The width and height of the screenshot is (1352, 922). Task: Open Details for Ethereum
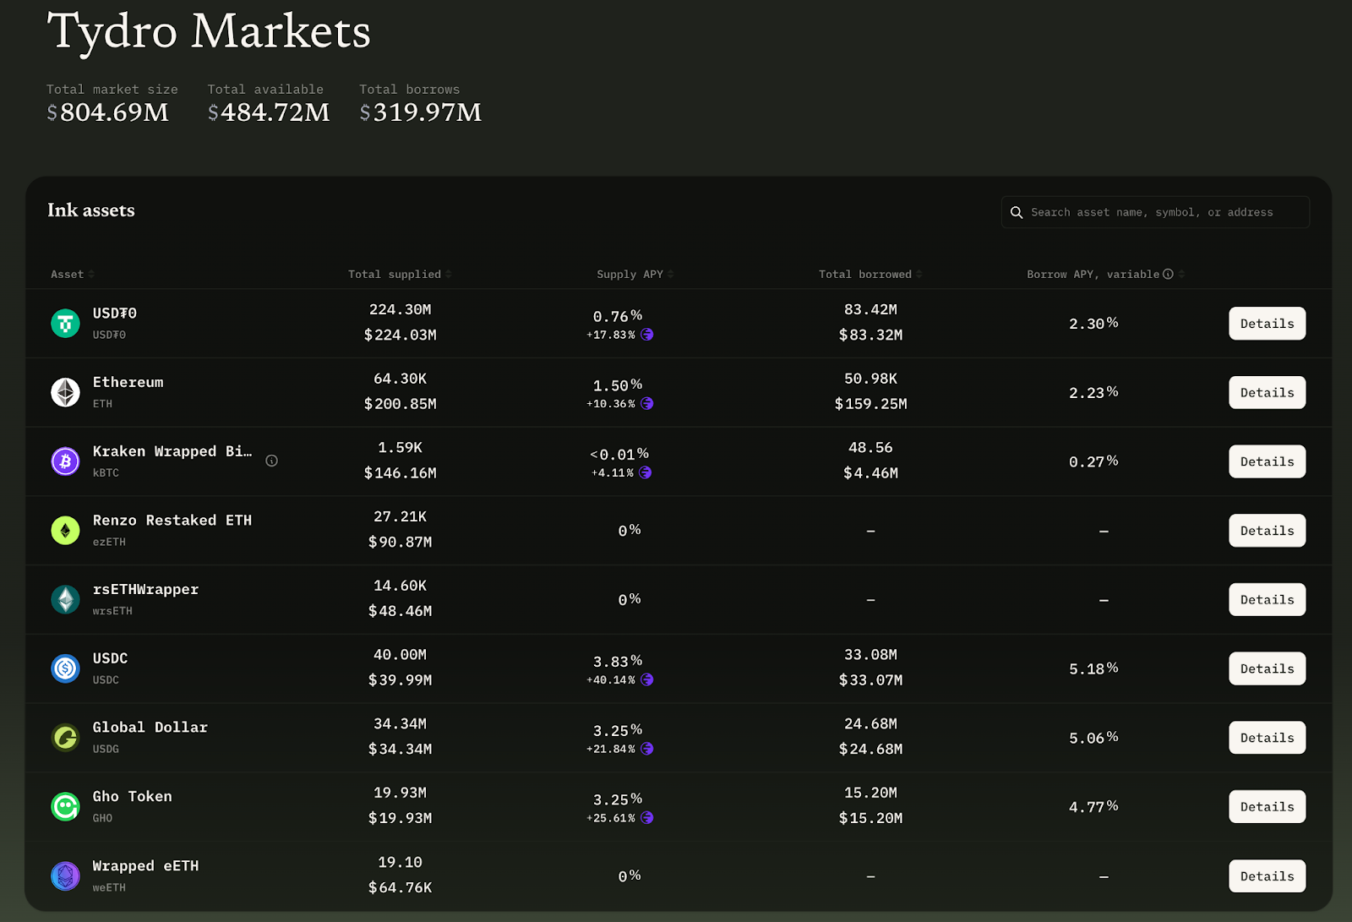pyautogui.click(x=1267, y=393)
